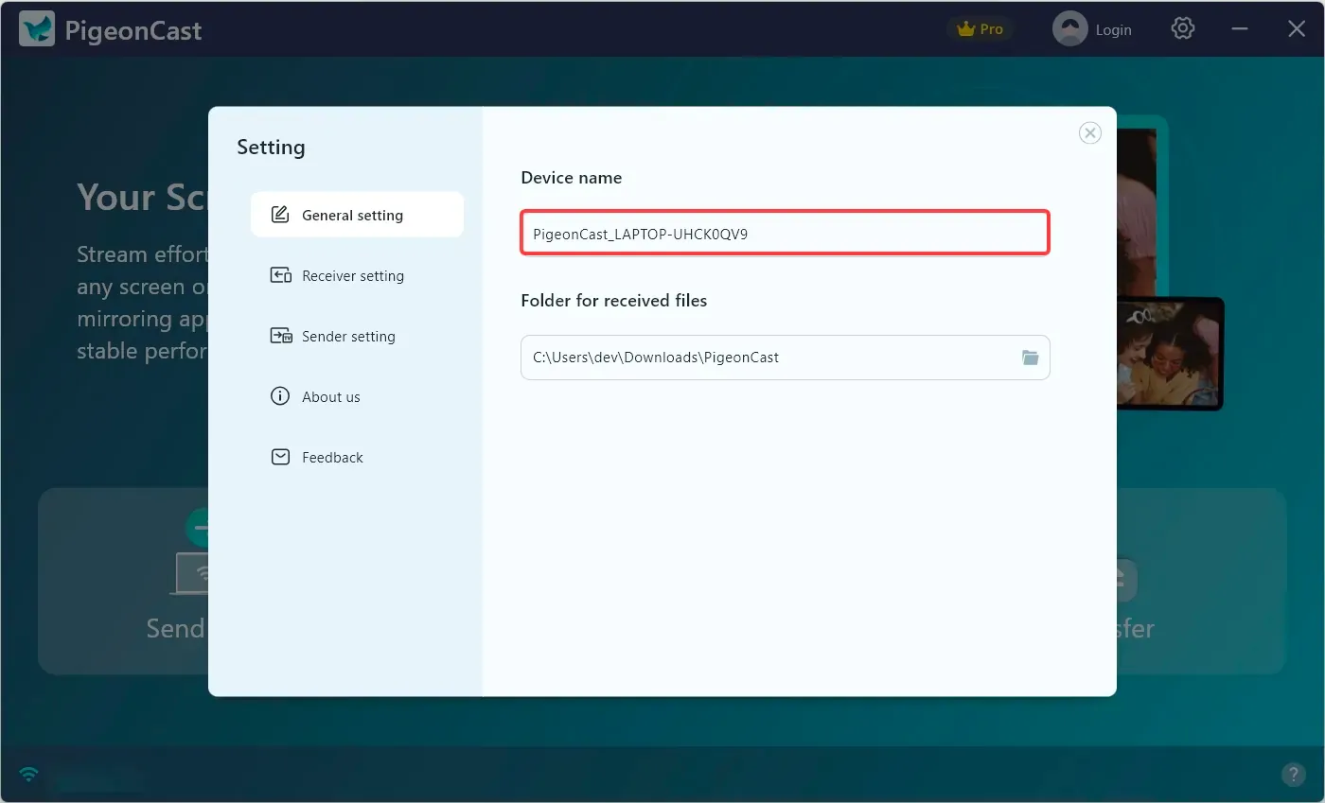The width and height of the screenshot is (1325, 803).
Task: Open settings via the gear icon
Action: 1182,28
